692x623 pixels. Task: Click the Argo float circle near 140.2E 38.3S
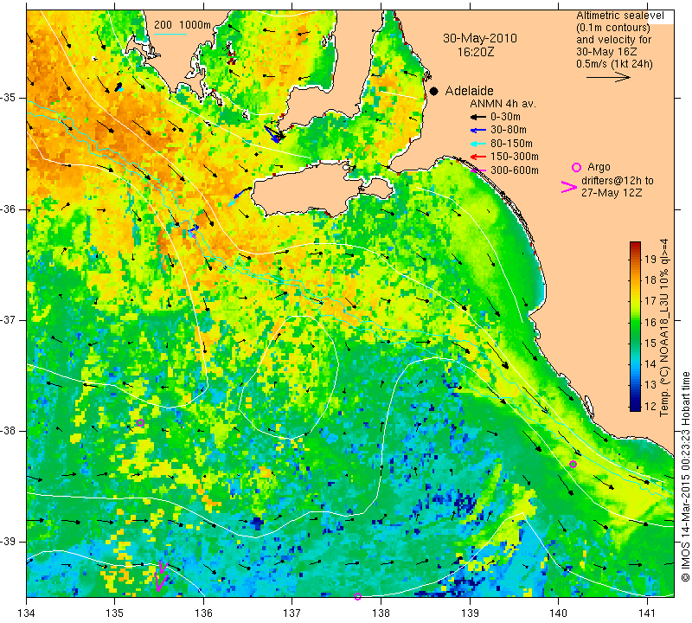[573, 464]
